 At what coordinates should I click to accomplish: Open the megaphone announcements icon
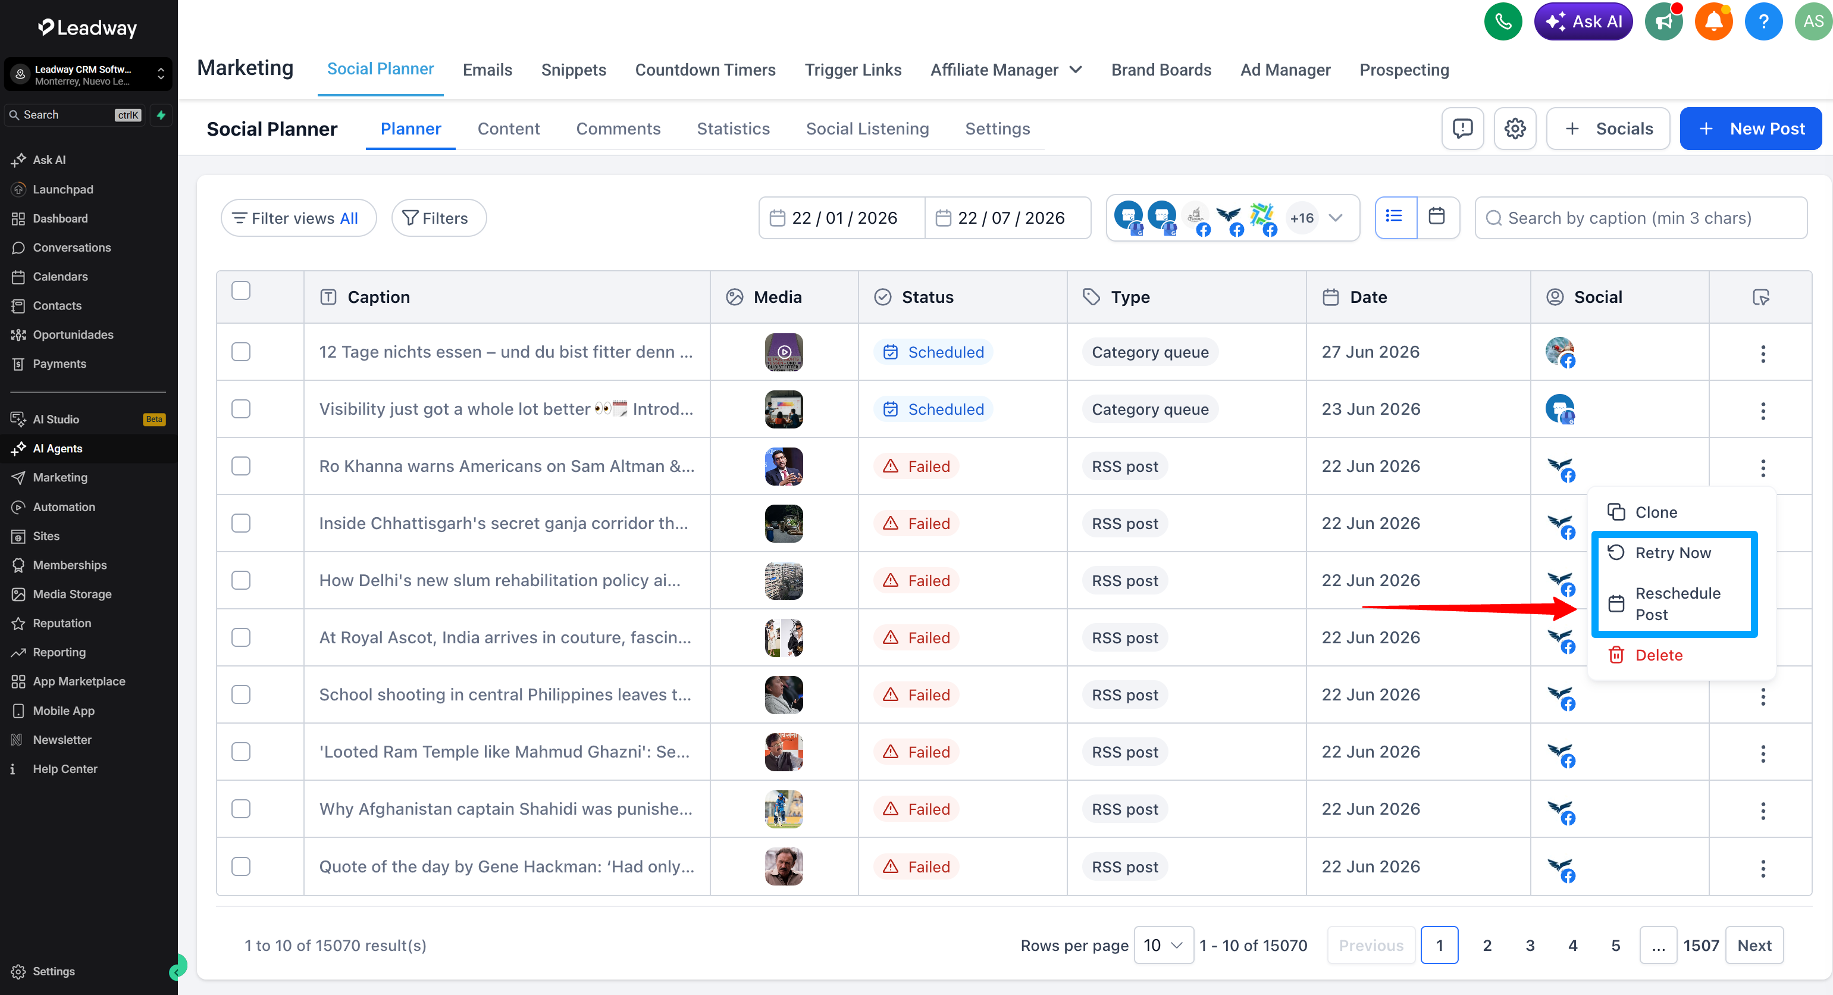click(1663, 22)
